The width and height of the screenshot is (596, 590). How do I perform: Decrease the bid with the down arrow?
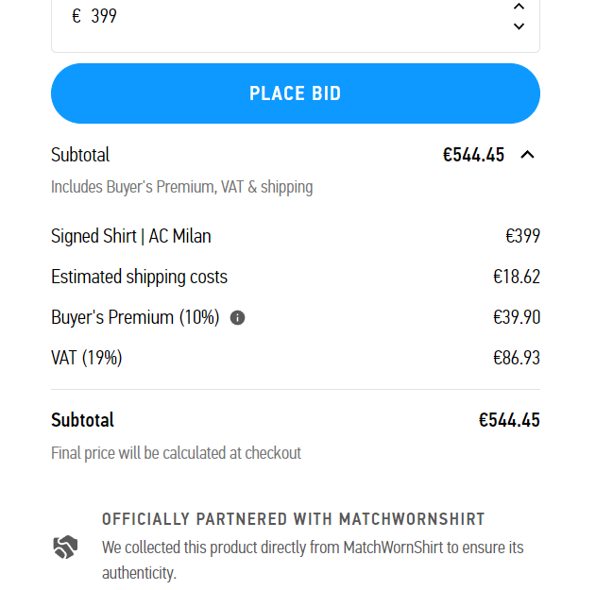point(519,26)
